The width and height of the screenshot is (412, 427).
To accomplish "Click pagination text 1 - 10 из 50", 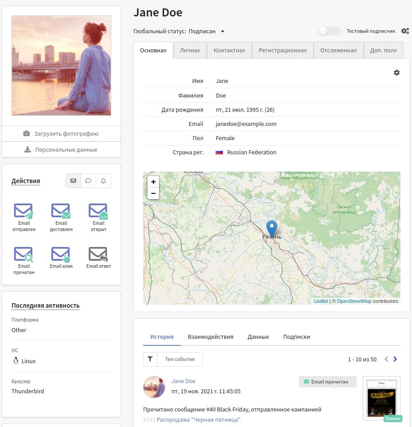I will point(362,360).
